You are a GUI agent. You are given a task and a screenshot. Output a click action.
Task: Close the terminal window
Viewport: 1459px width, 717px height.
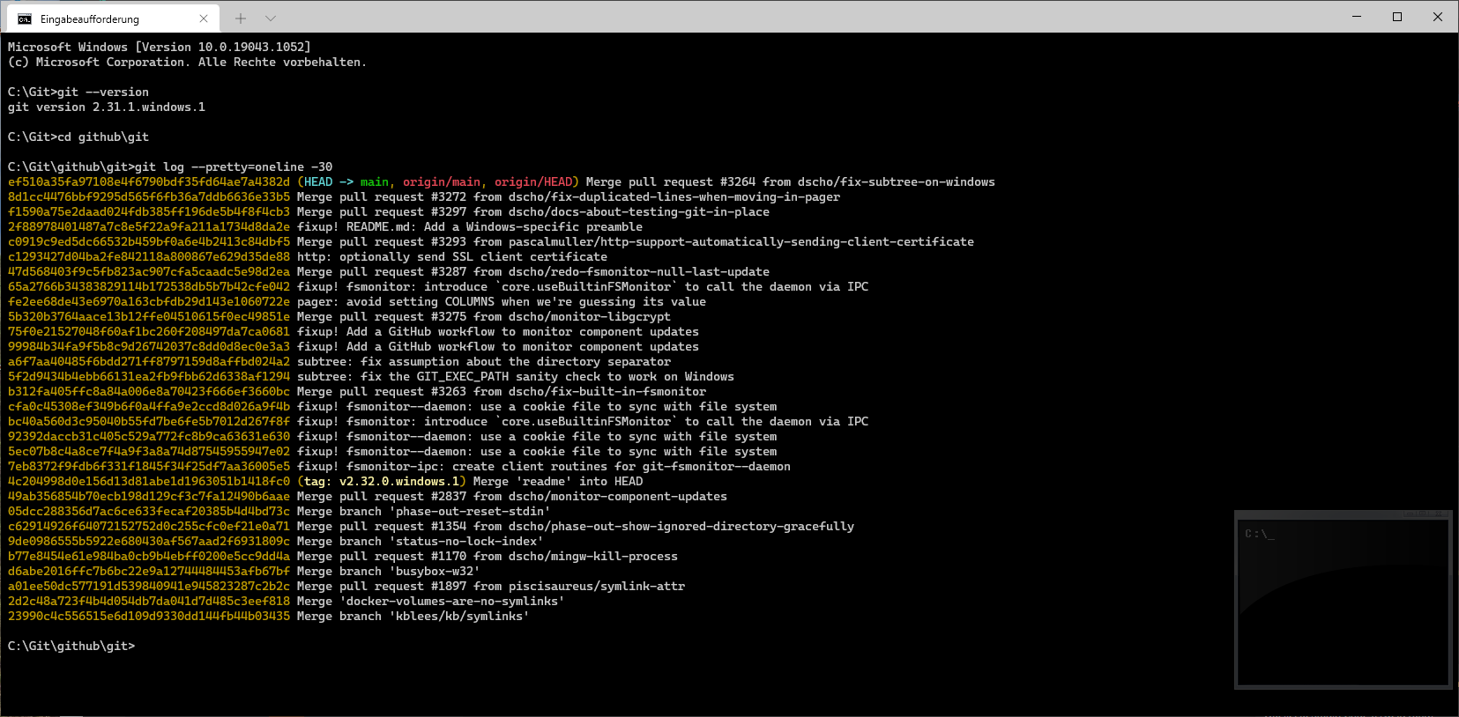pyautogui.click(x=1438, y=17)
